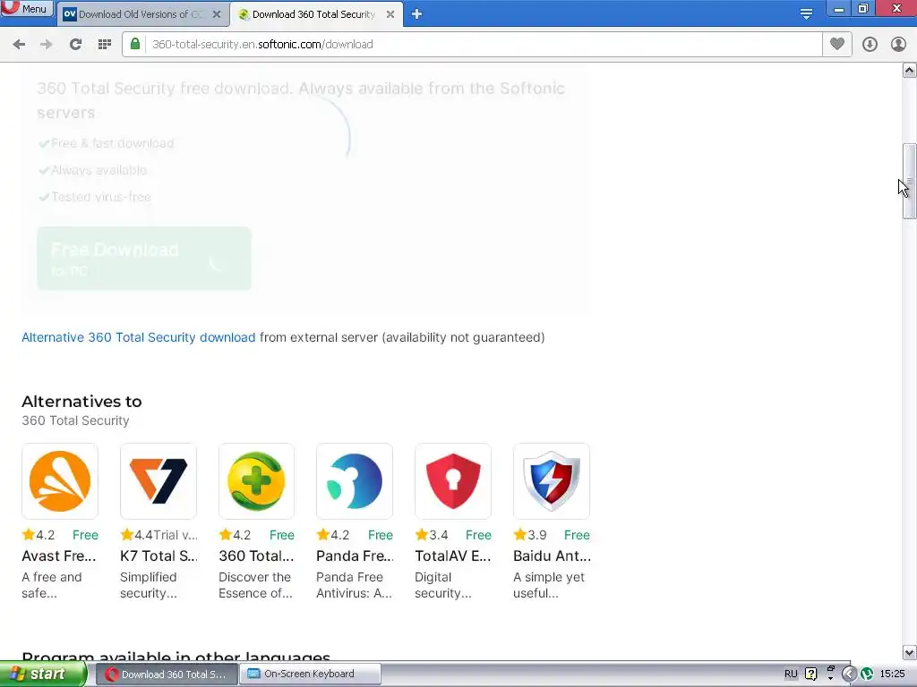Click the 3.4 rating of TotalAV

(432, 535)
